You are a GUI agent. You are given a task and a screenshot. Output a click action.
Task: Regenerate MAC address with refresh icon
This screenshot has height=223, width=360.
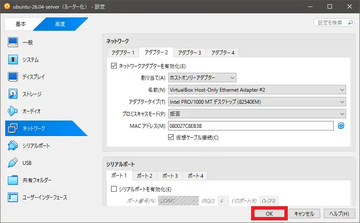341,126
